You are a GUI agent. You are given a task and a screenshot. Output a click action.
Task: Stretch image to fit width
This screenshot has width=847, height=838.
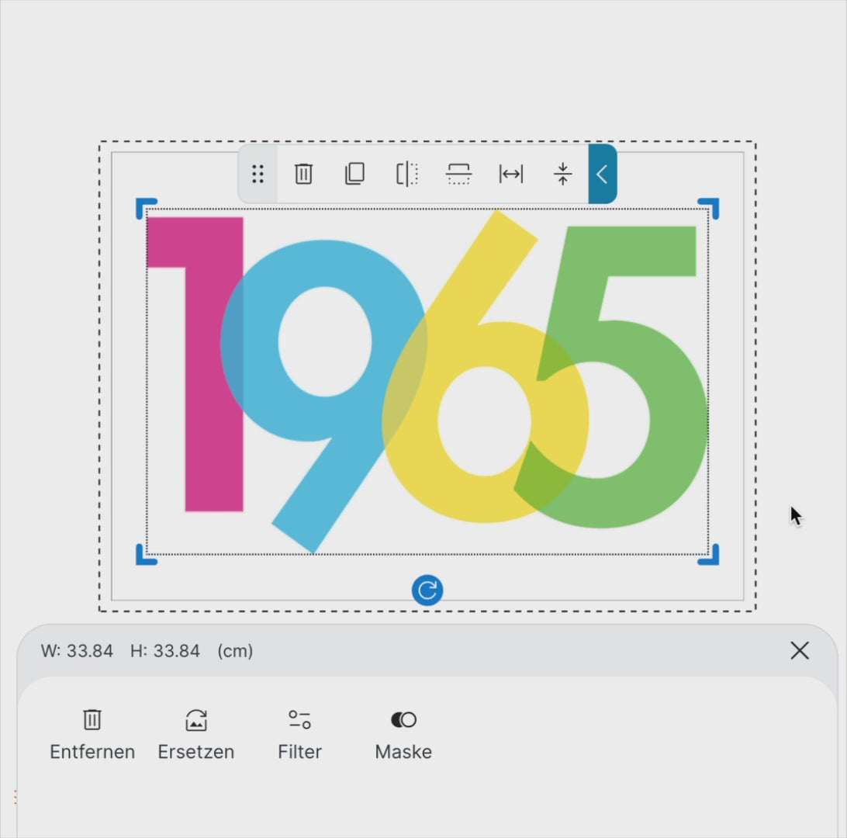[x=510, y=174]
